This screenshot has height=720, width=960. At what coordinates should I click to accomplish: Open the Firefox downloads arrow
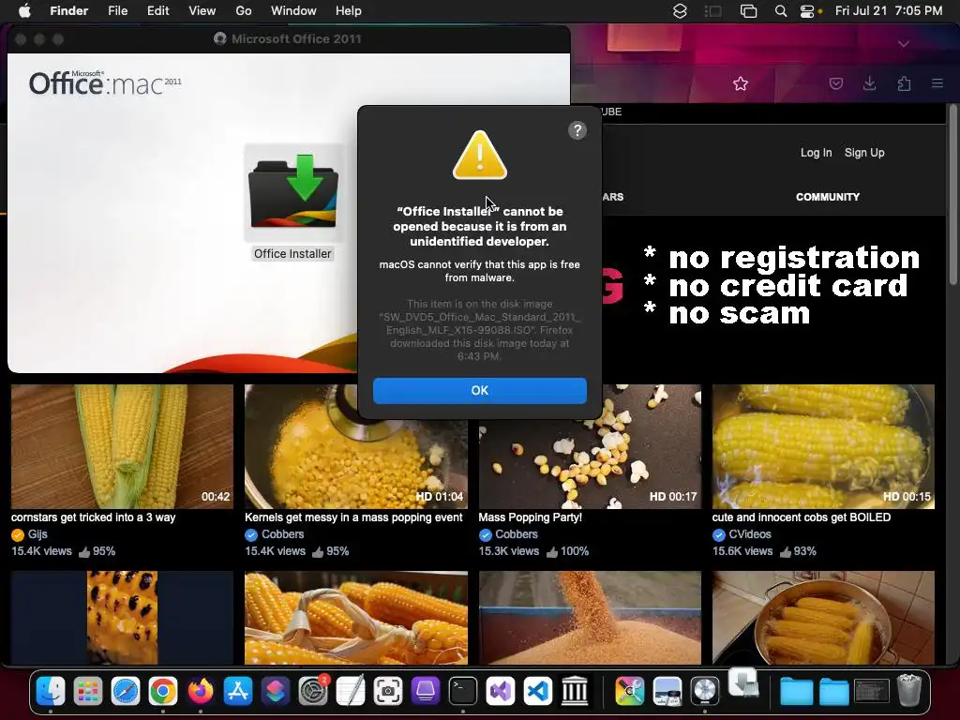(869, 83)
